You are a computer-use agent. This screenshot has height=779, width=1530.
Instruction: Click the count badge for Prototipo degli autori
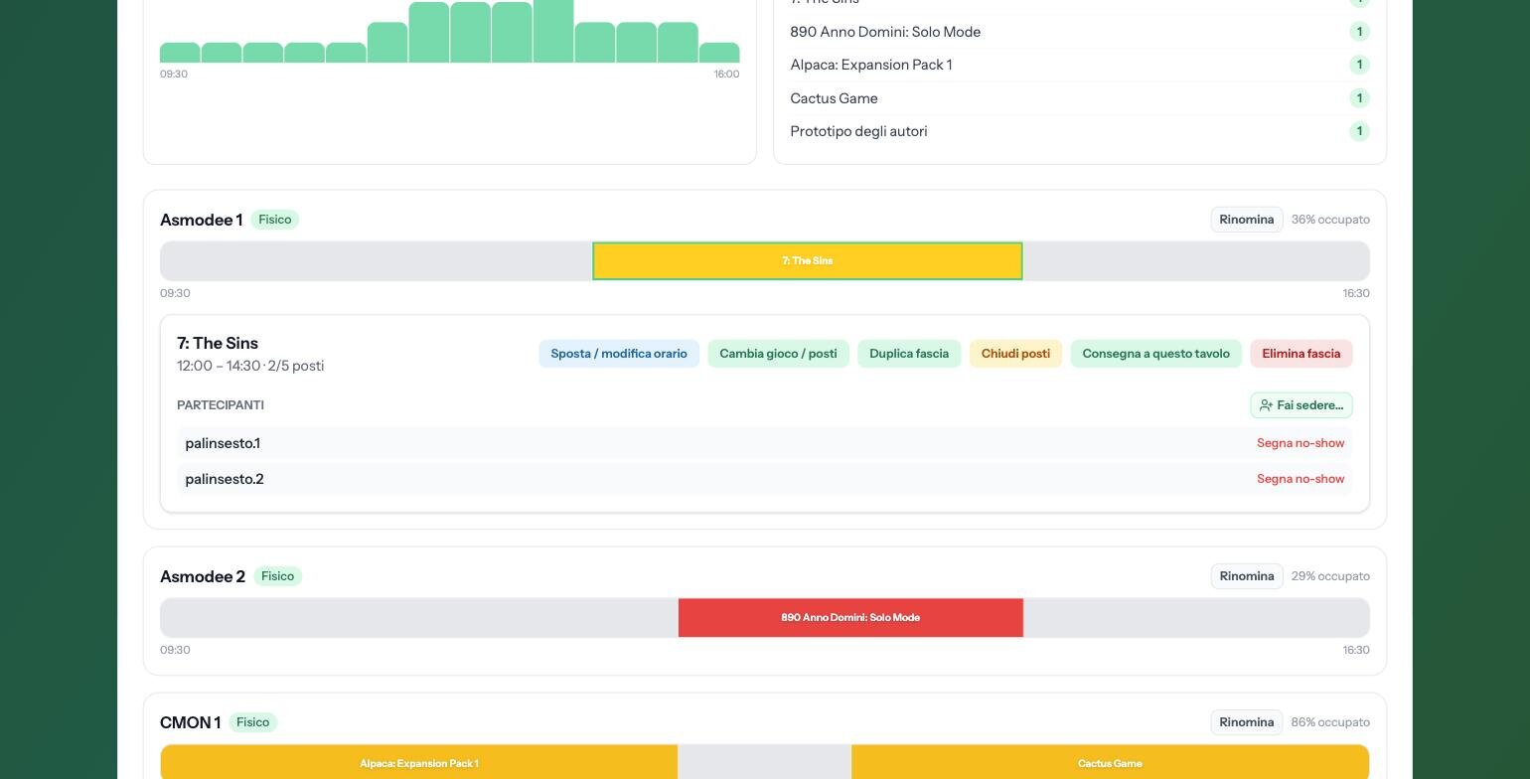pos(1359,131)
